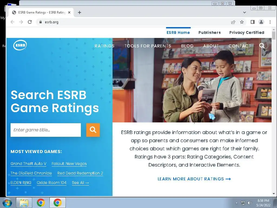The width and height of the screenshot is (277, 208).
Task: Click the vertical scrollbar thumb
Action: [x=274, y=35]
